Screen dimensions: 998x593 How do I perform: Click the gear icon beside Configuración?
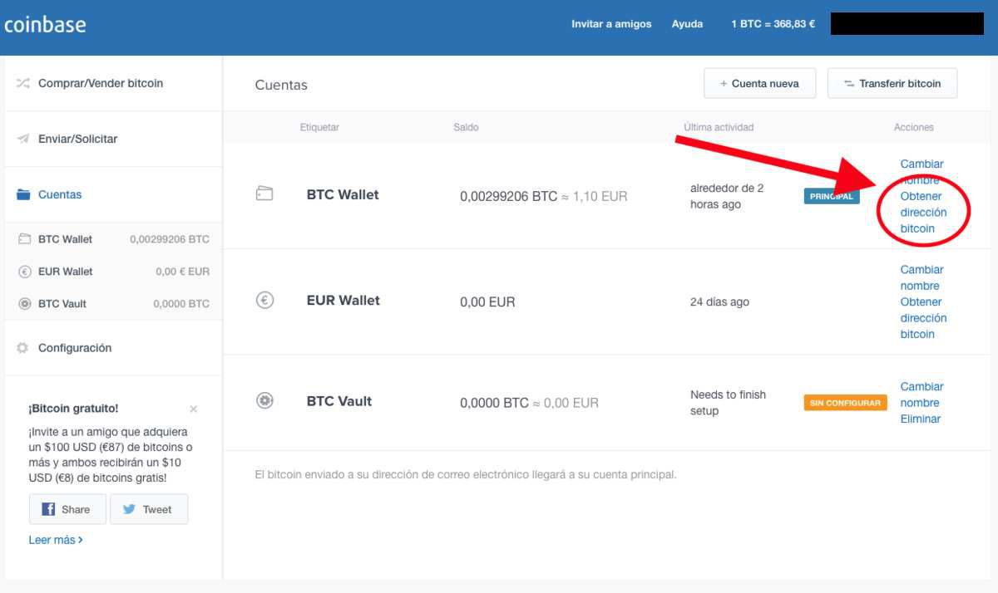tap(22, 348)
